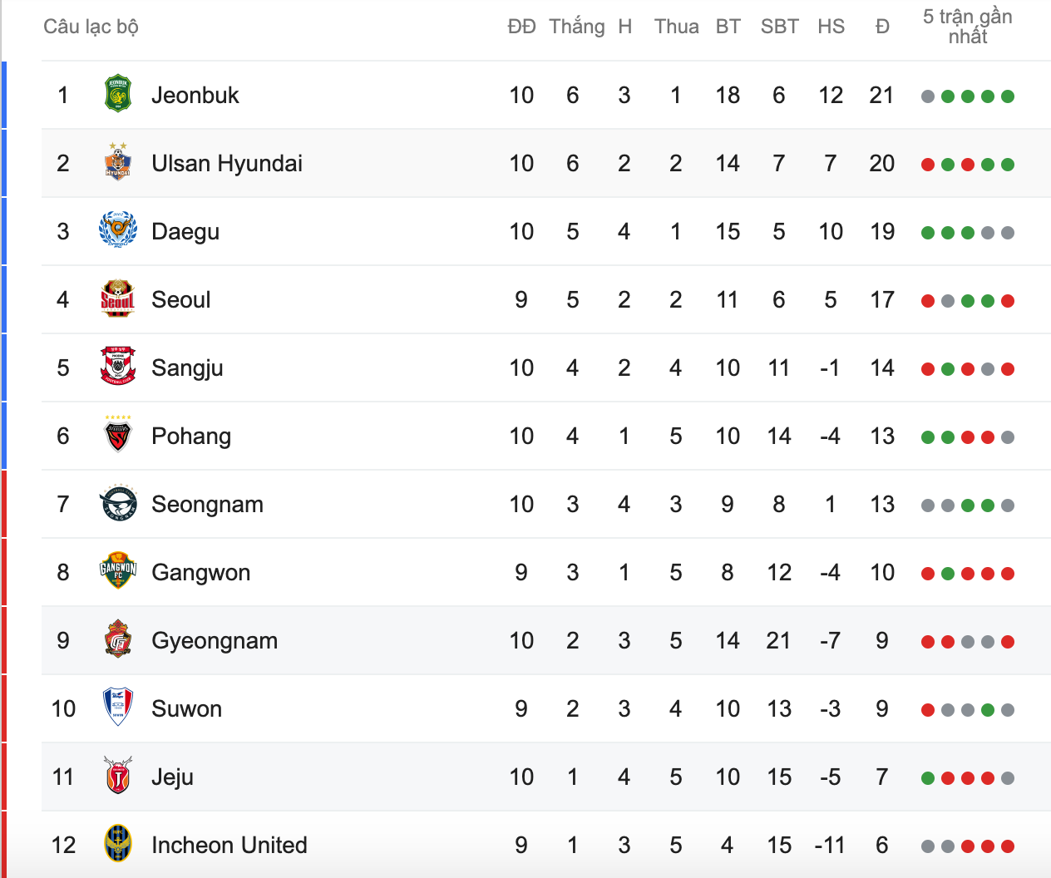This screenshot has height=878, width=1051.
Task: Click the Ulsan Hyundai team logo
Action: pyautogui.click(x=118, y=162)
